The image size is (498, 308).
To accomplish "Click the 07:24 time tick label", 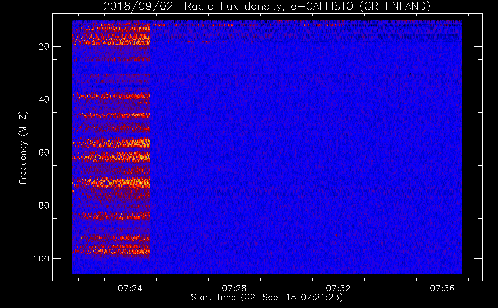I will pos(131,288).
